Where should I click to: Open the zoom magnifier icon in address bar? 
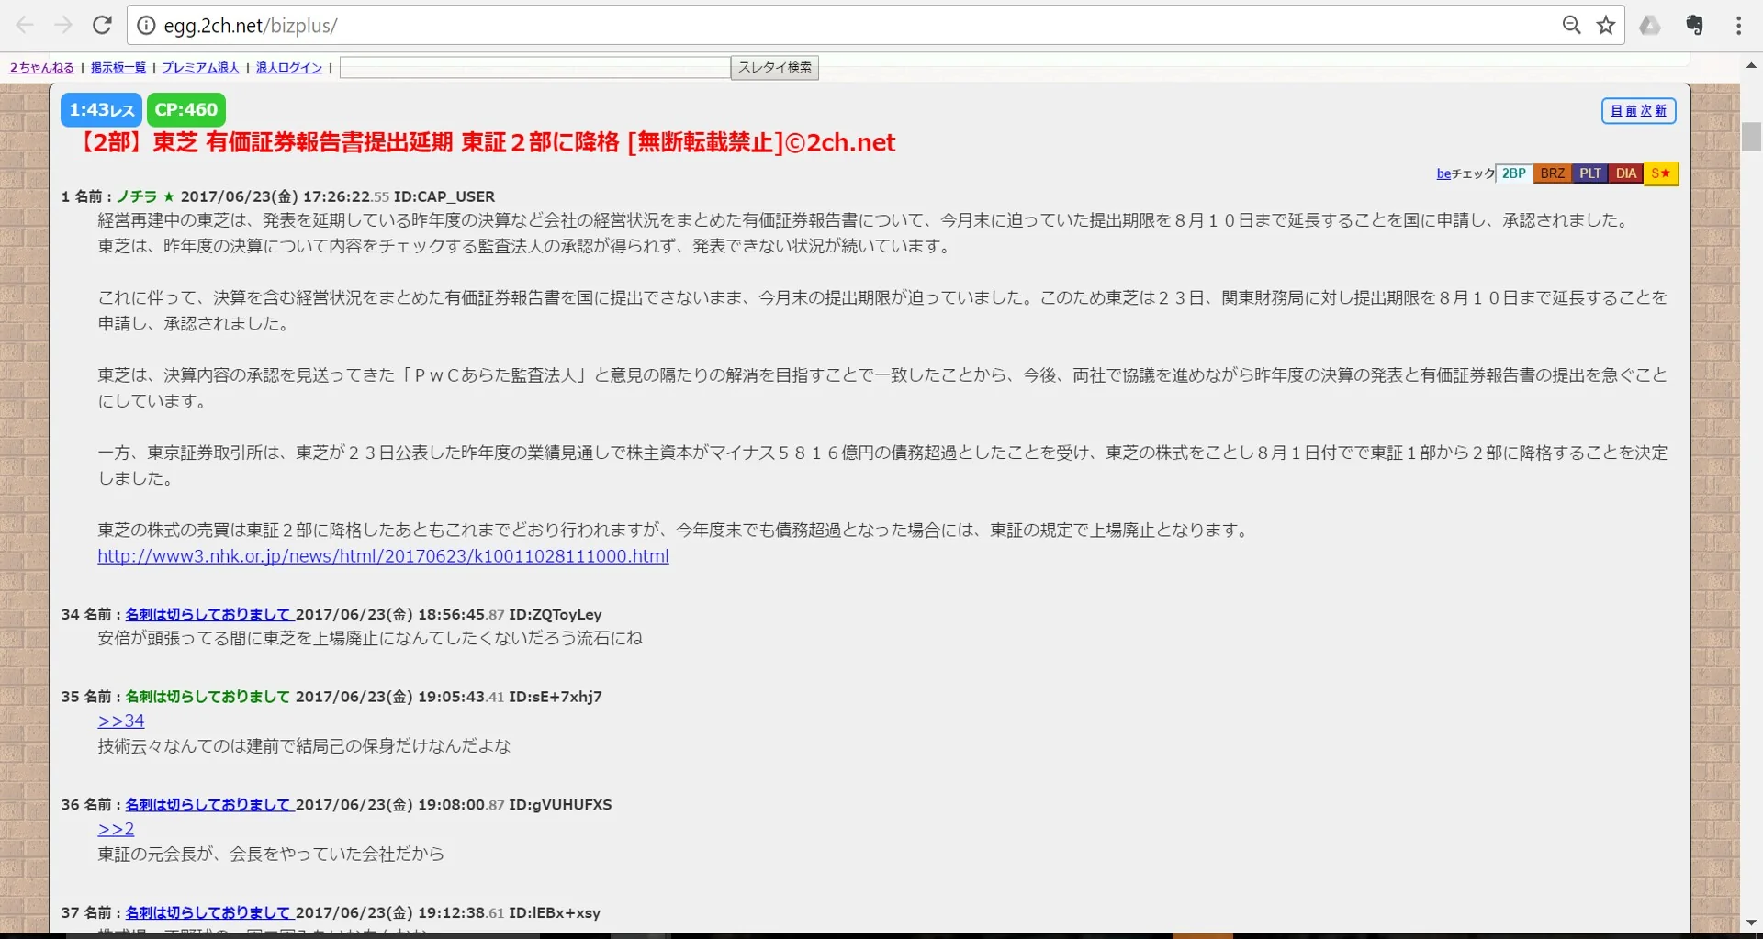1572,25
